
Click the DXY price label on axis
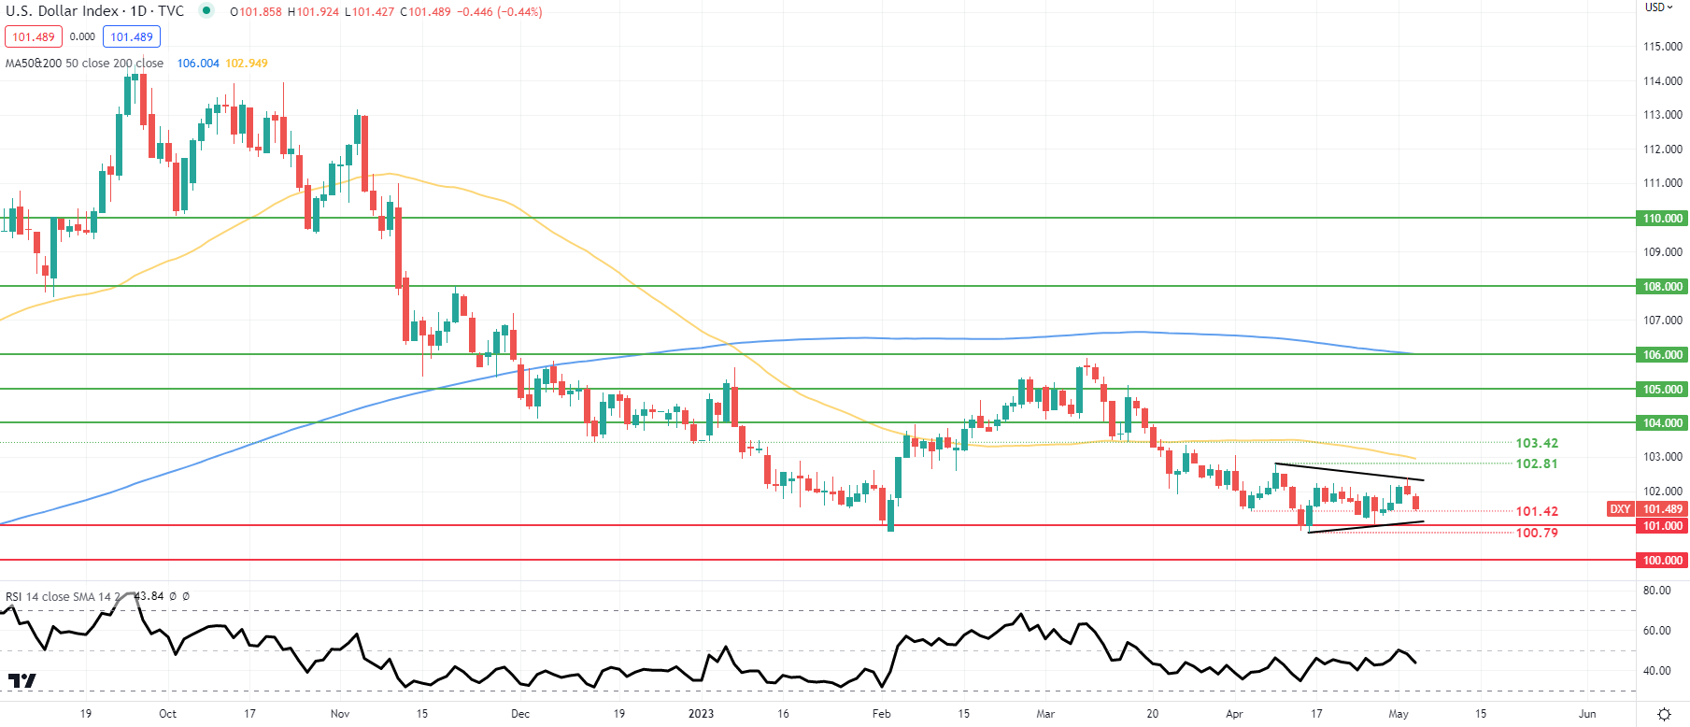(1620, 509)
